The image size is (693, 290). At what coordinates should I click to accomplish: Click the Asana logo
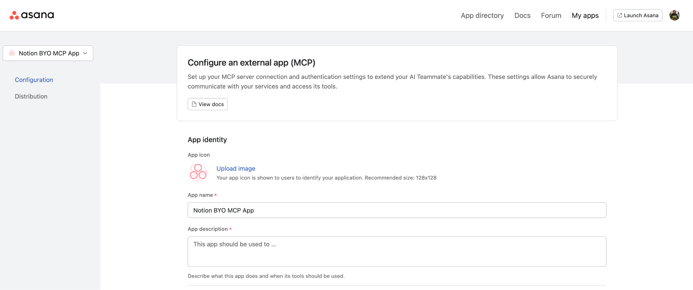pyautogui.click(x=32, y=15)
